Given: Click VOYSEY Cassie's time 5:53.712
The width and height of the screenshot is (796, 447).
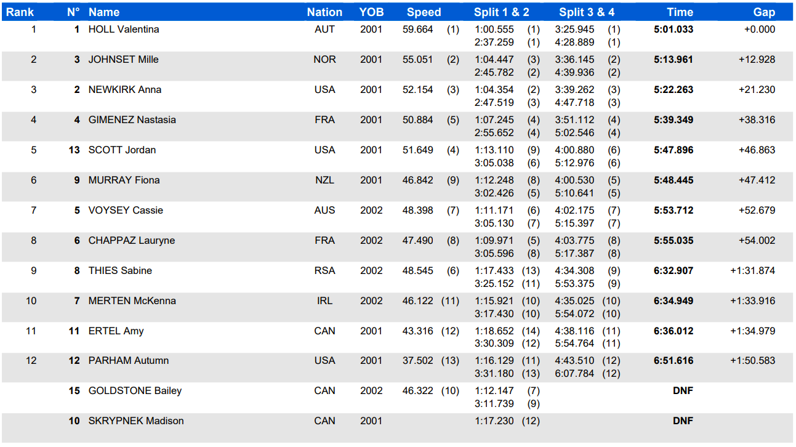Looking at the screenshot, I should (673, 211).
